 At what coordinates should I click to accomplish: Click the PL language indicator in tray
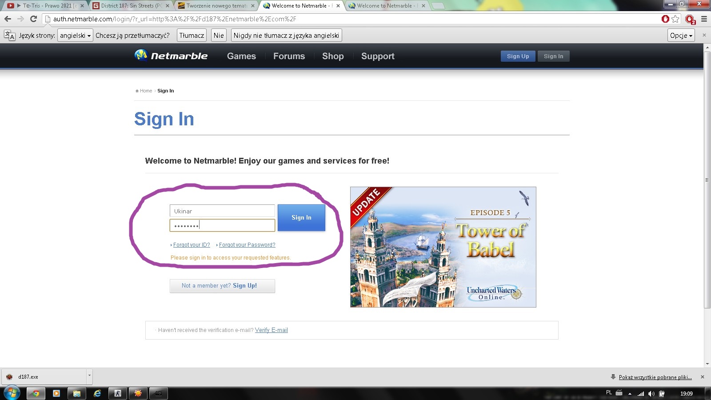pyautogui.click(x=609, y=392)
